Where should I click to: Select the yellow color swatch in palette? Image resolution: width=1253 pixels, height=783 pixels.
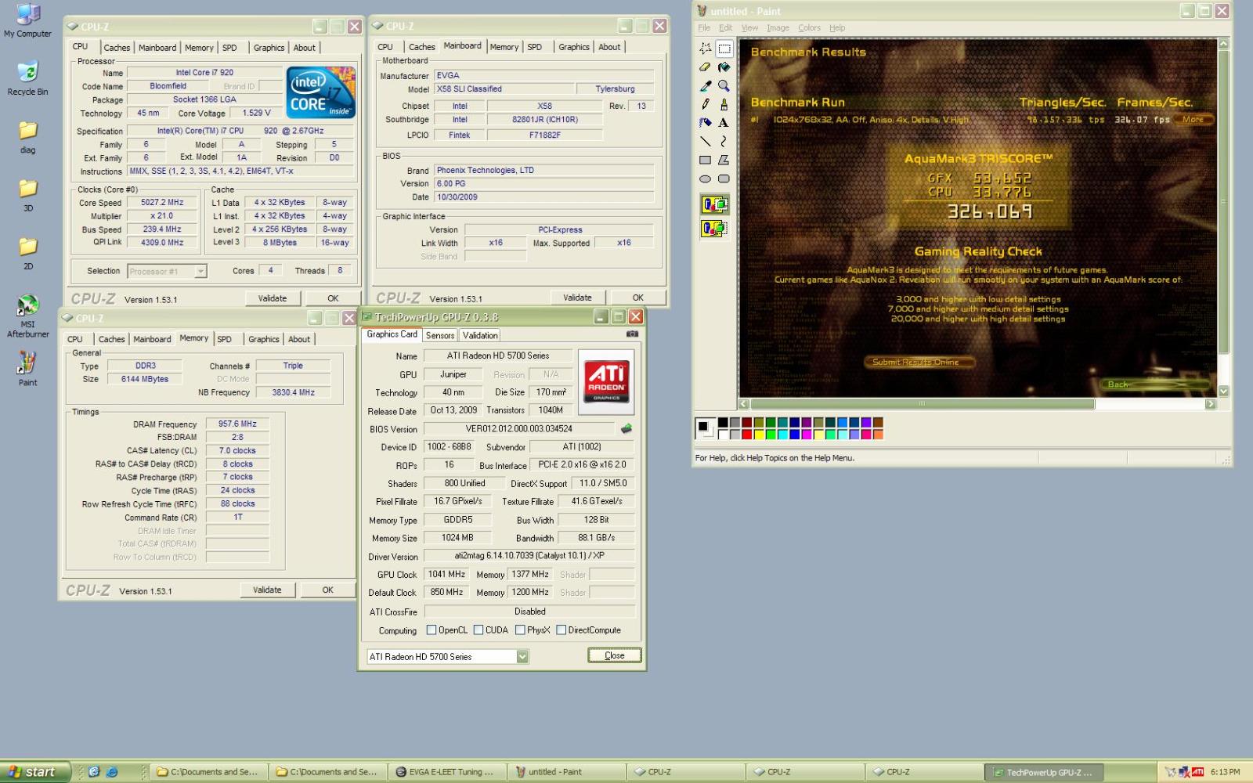tap(759, 435)
